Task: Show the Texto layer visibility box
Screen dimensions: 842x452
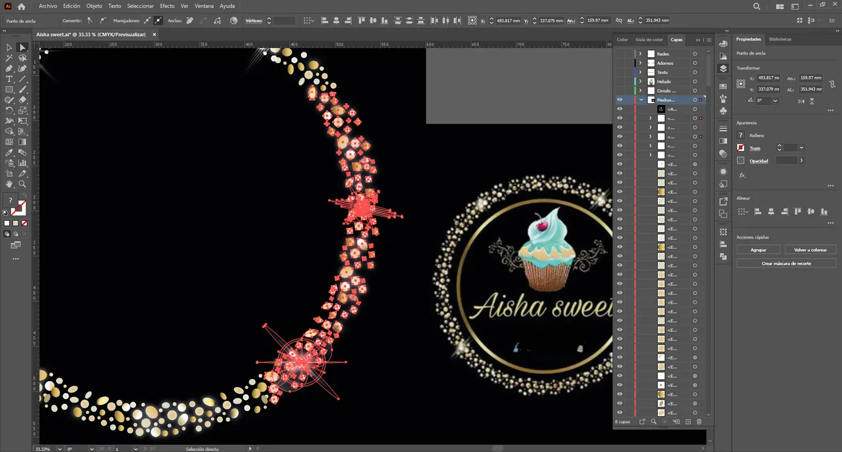Action: coord(619,72)
